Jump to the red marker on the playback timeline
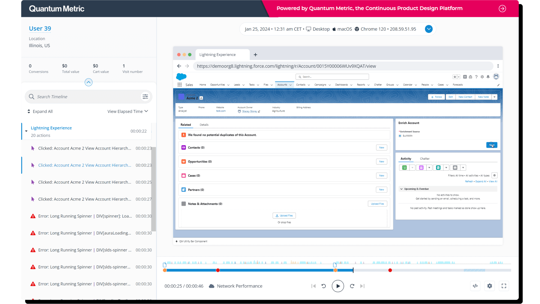Screen dimensions: 540x304 coord(390,270)
